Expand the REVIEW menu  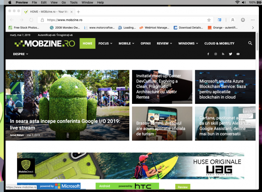click(x=164, y=44)
